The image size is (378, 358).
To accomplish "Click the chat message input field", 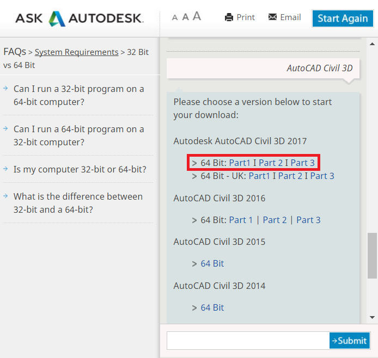I will click(x=248, y=341).
